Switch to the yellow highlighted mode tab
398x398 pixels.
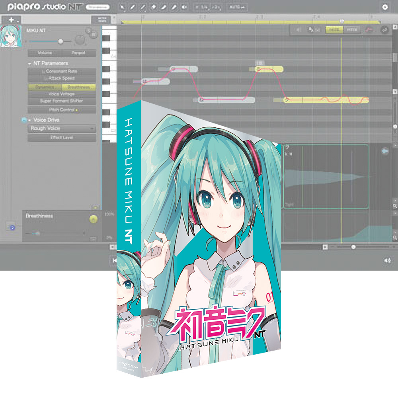(334, 30)
